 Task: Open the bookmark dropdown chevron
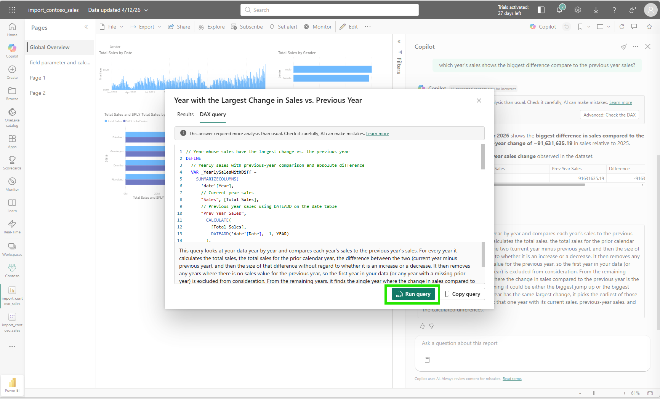589,27
